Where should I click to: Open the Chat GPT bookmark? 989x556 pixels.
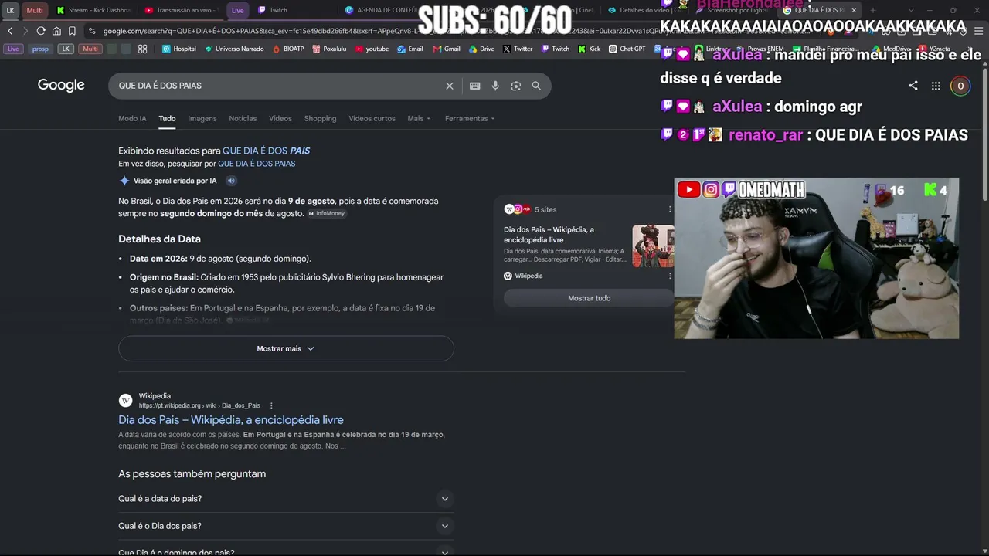[x=627, y=49]
